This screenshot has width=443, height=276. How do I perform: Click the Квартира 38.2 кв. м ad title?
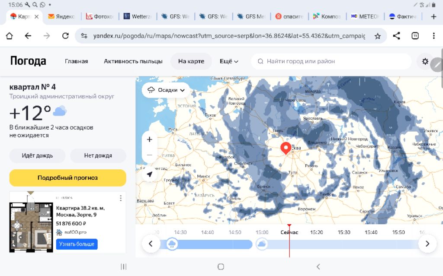(80, 211)
